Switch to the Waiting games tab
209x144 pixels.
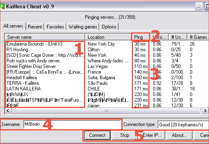[x=83, y=27]
